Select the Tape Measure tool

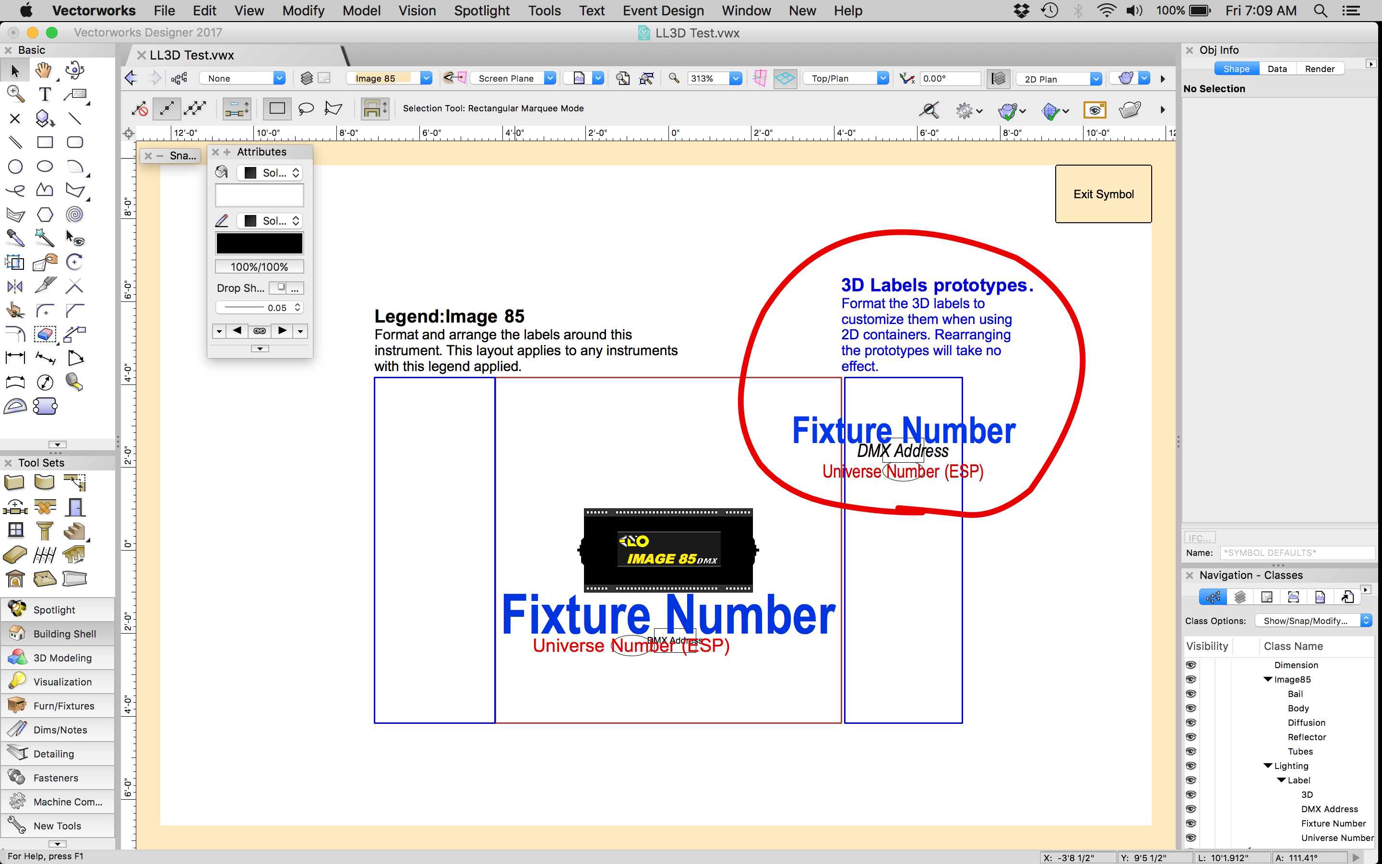click(75, 382)
